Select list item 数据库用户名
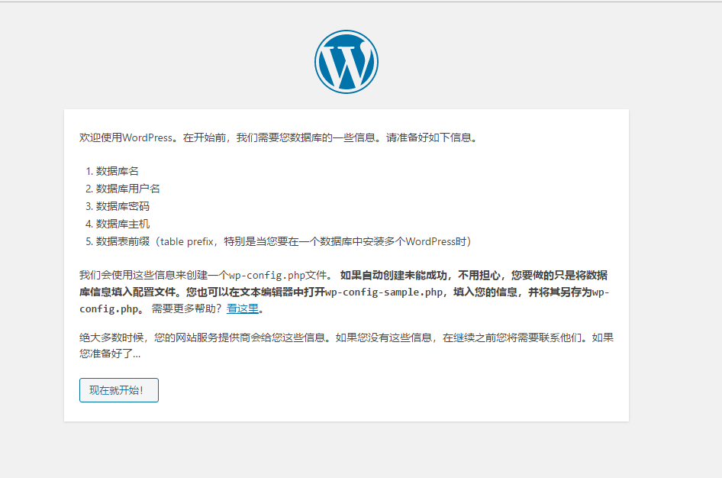The image size is (722, 478). pyautogui.click(x=127, y=189)
